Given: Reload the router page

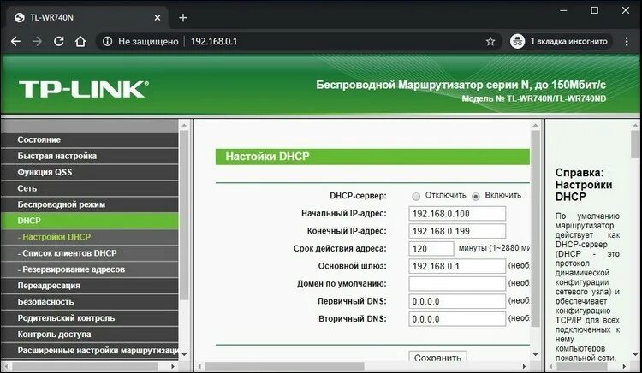Looking at the screenshot, I should tap(59, 41).
